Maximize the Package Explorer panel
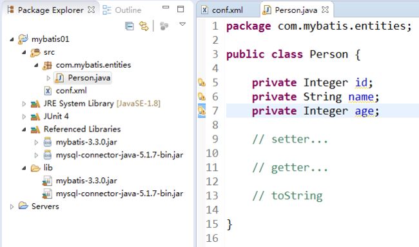The width and height of the screenshot is (419, 247). (180, 9)
